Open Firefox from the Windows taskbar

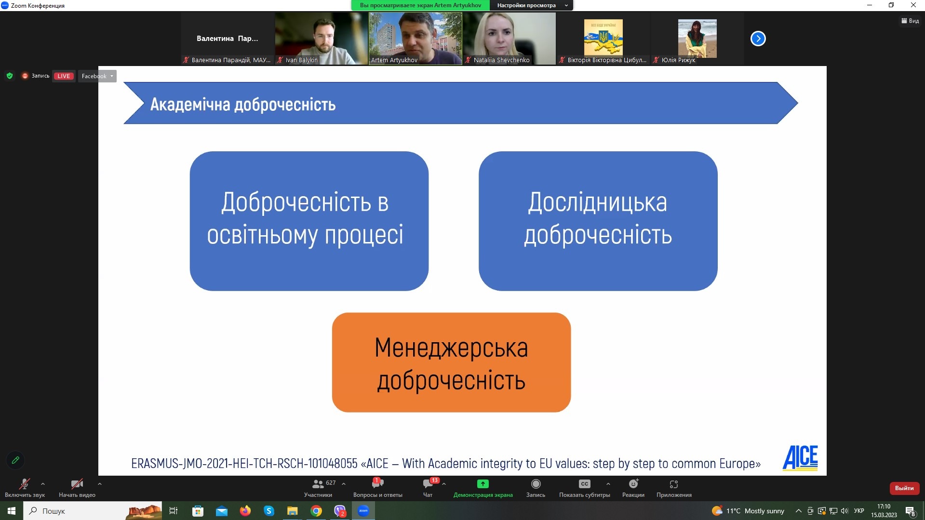(245, 511)
